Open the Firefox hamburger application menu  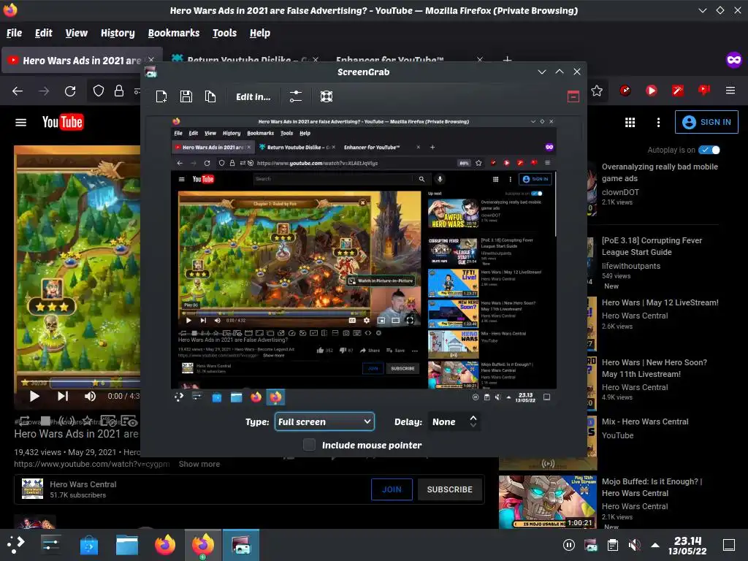(730, 90)
